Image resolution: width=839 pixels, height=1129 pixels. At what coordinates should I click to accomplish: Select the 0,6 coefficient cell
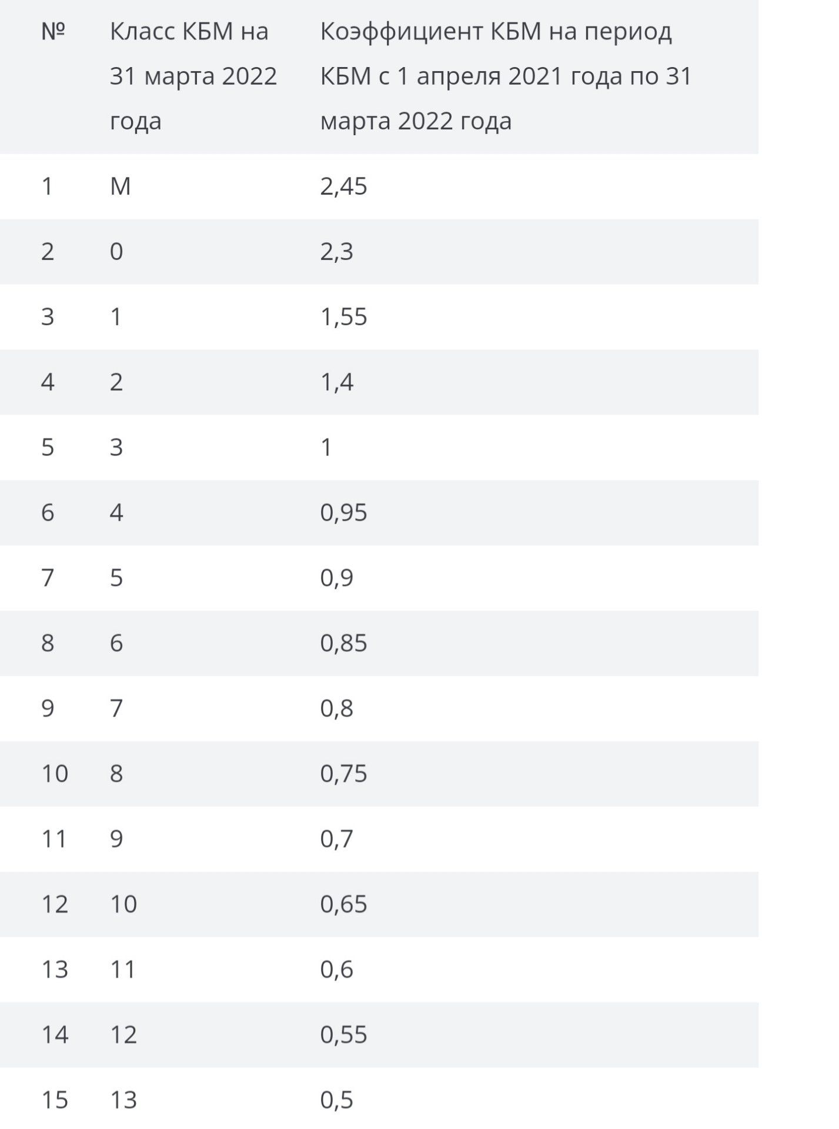tap(336, 970)
